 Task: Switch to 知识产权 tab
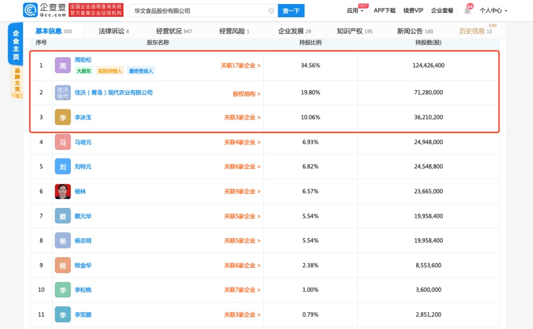354,31
